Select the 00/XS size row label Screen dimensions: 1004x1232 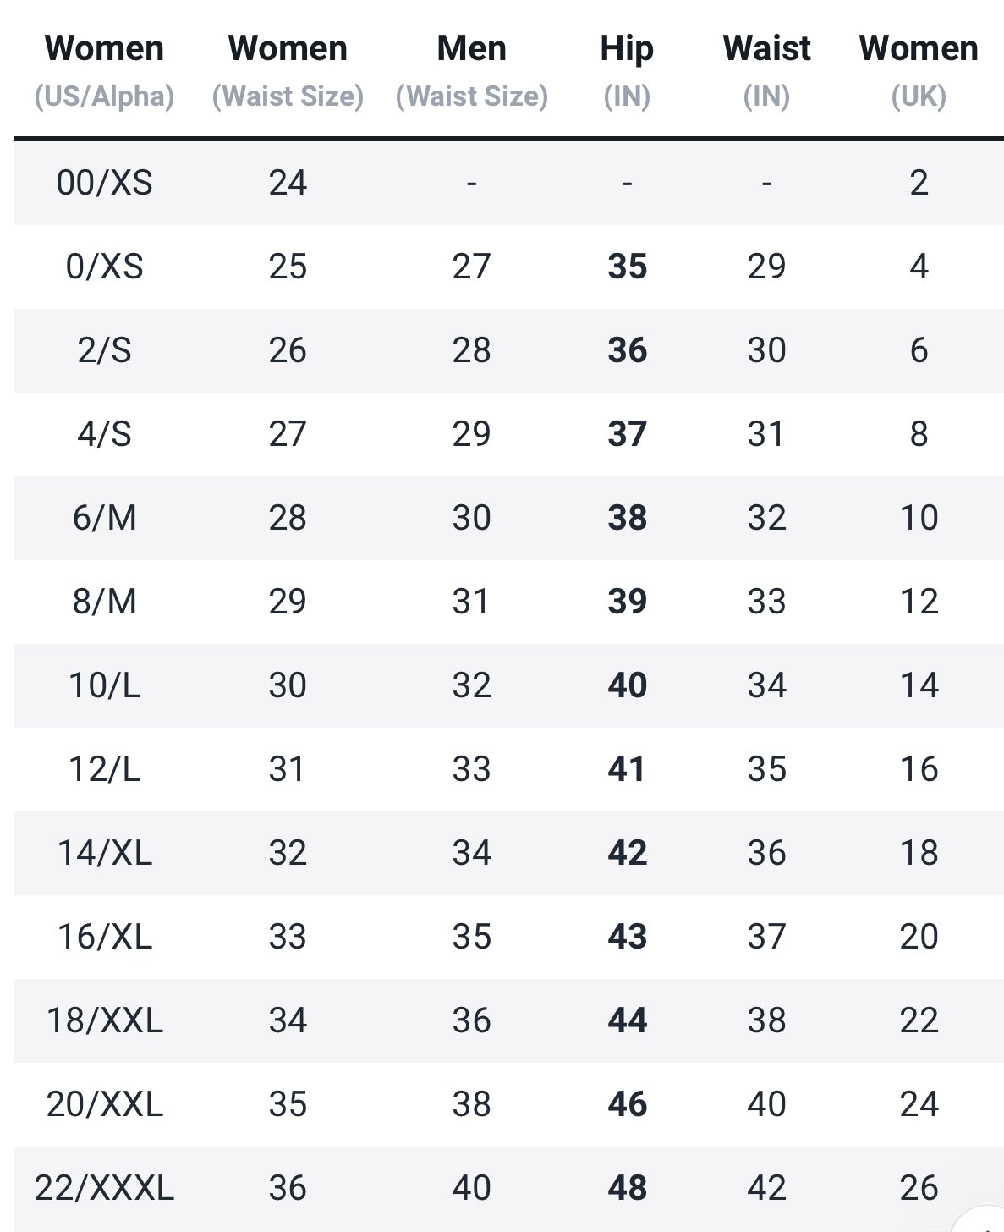point(104,183)
